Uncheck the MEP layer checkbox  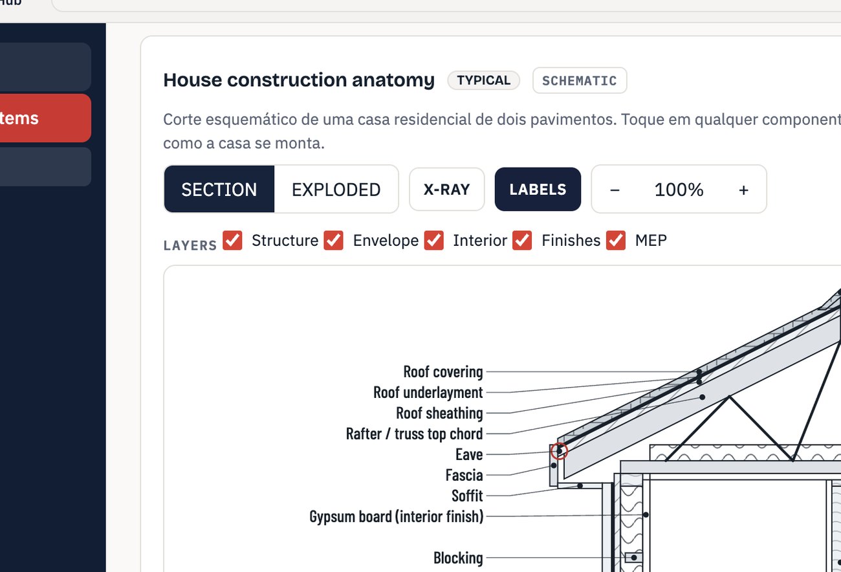616,240
